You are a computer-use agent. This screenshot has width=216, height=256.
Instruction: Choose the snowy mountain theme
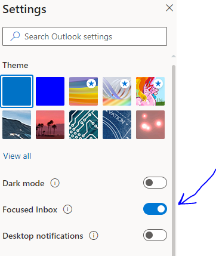pyautogui.click(x=17, y=125)
